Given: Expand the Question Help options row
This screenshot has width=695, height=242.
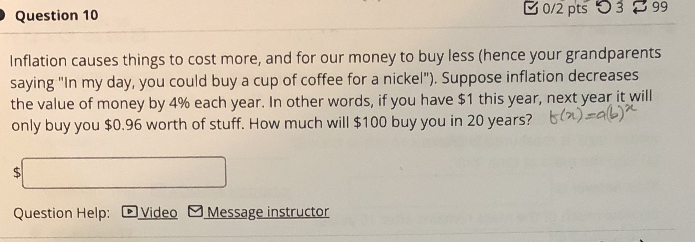Looking at the screenshot, I should point(63,212).
